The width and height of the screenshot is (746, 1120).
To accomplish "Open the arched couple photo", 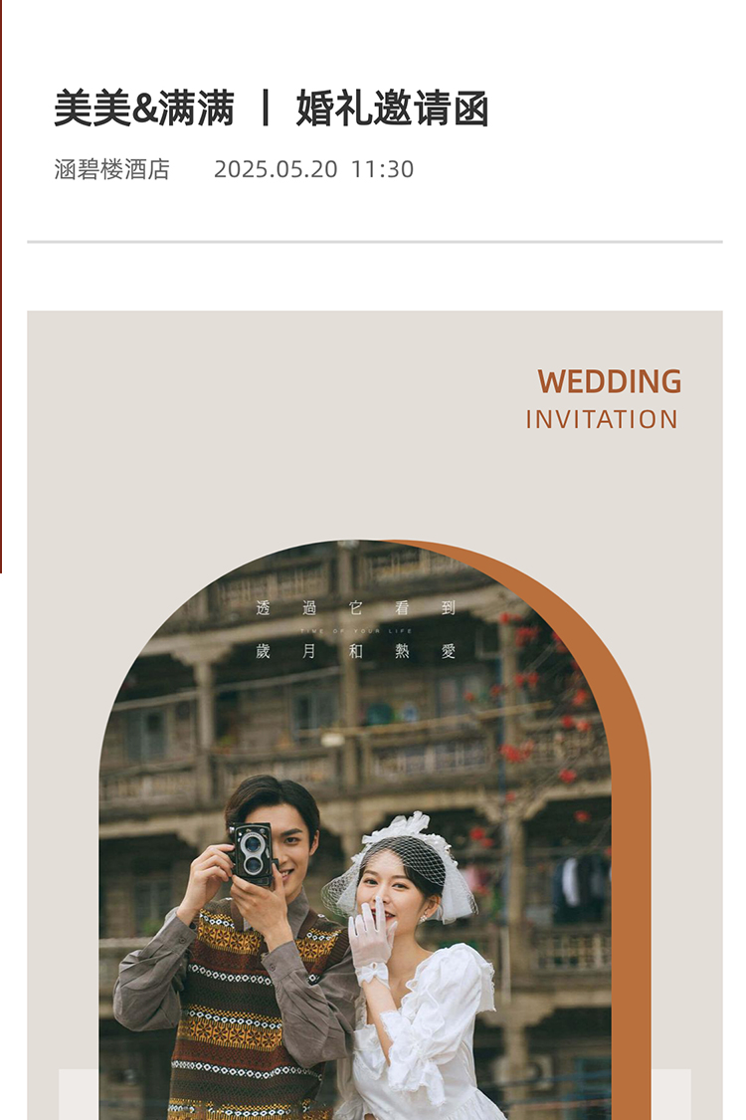I will tap(355, 830).
